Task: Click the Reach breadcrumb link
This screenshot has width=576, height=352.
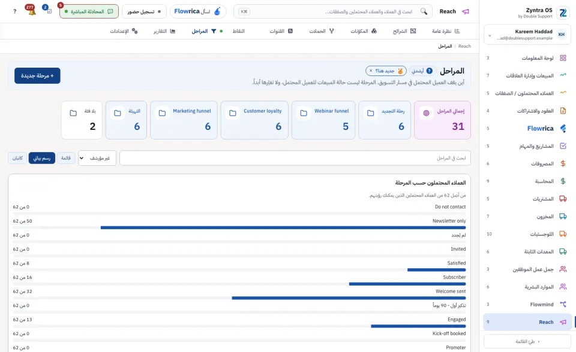Action: (464, 46)
